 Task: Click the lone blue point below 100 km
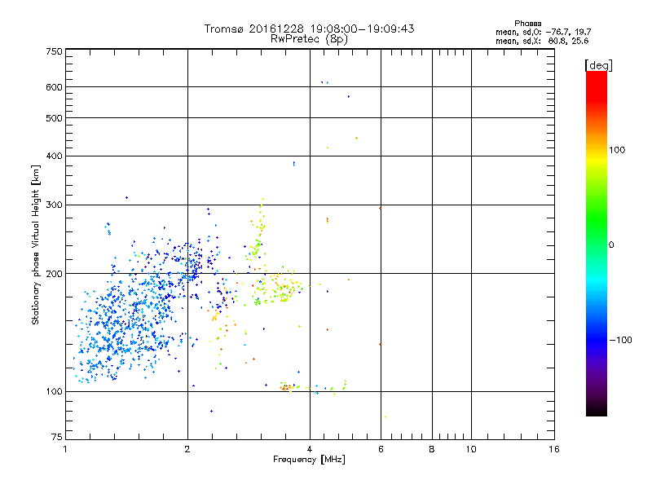(x=211, y=411)
